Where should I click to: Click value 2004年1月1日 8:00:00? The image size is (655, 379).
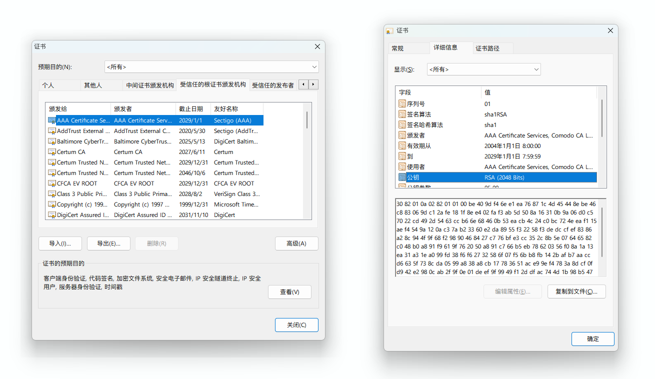(512, 146)
